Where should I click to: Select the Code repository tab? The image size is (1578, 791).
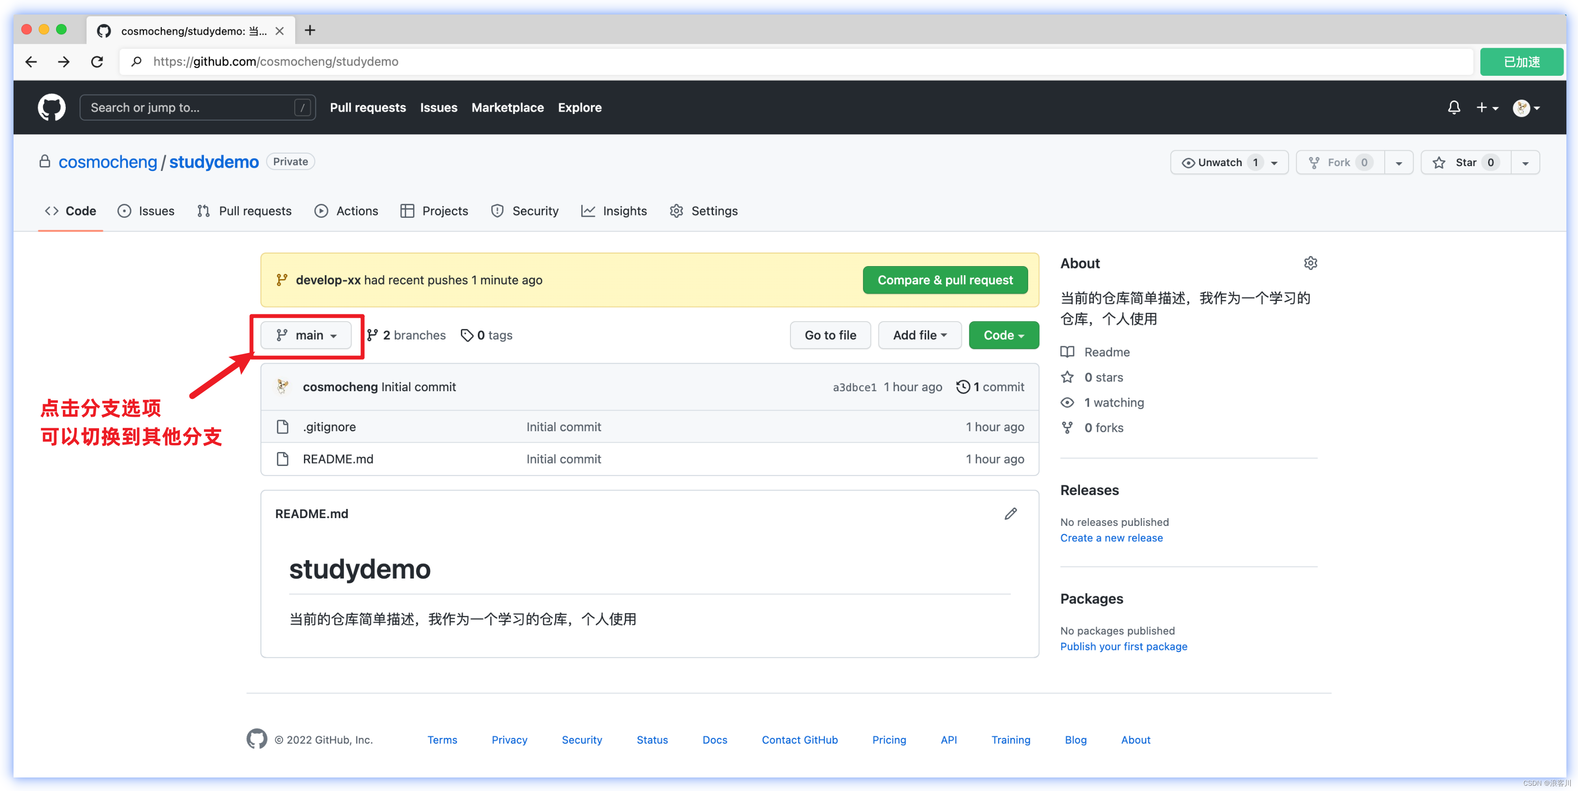pyautogui.click(x=71, y=211)
